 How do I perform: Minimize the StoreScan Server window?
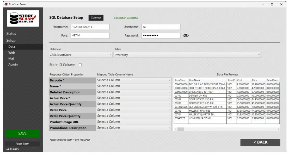point(263,4)
